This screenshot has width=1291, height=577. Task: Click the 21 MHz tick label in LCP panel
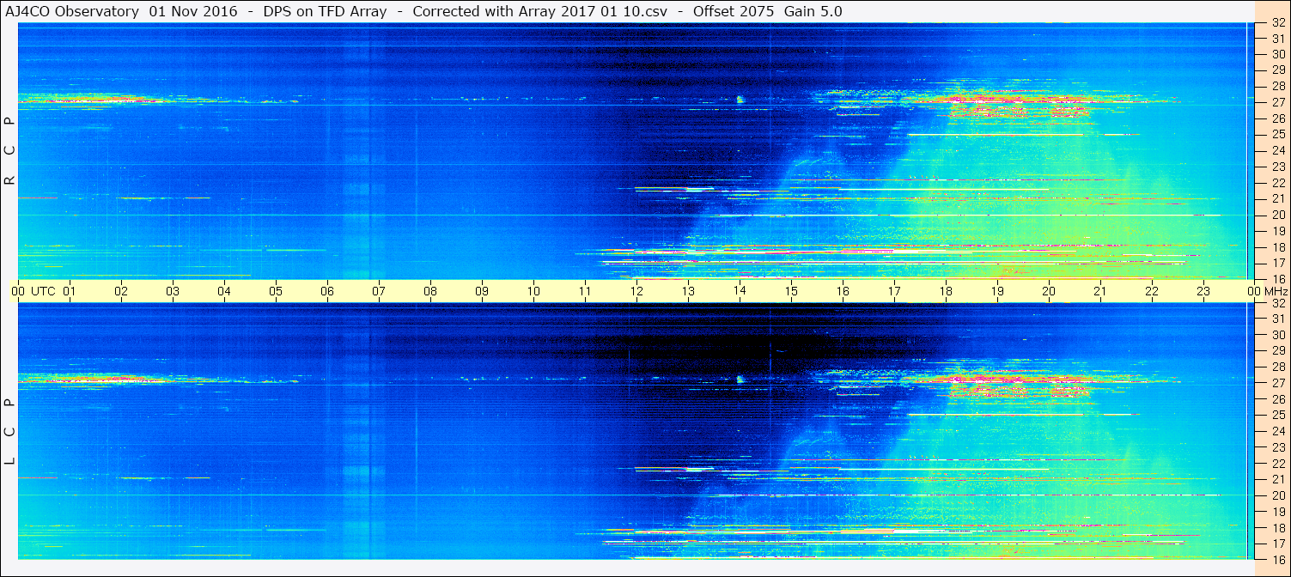[x=1278, y=480]
